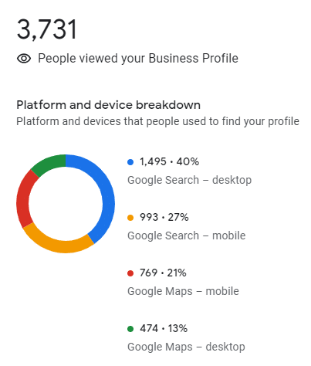
Task: Select the orange legend dot for mobile search
Action: [x=130, y=218]
